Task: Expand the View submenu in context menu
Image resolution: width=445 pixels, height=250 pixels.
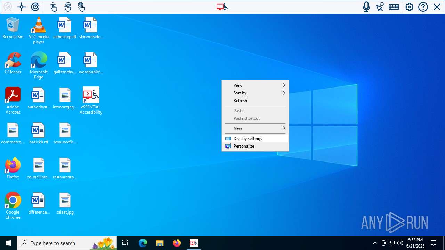Action: (255, 85)
